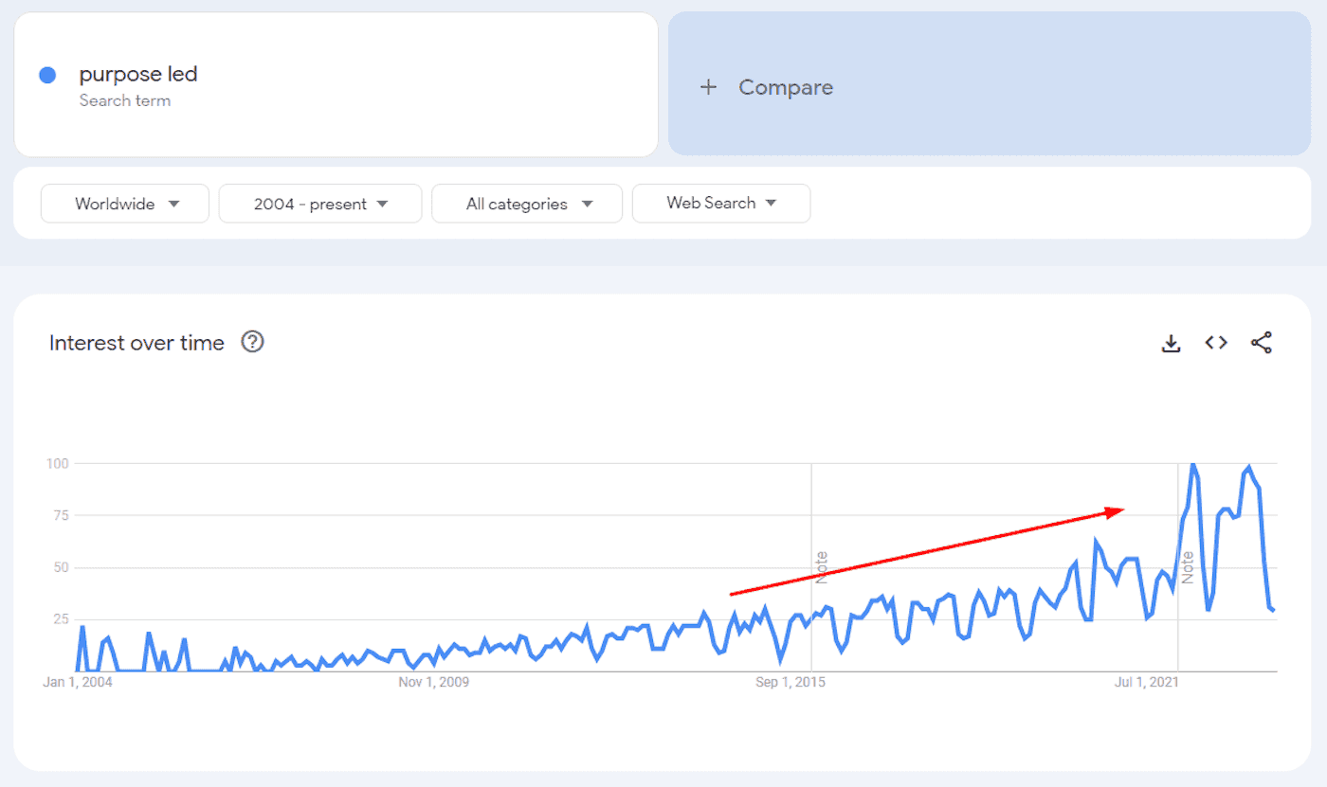Click the Nov 1, 2009 axis label
1327x787 pixels.
click(433, 682)
